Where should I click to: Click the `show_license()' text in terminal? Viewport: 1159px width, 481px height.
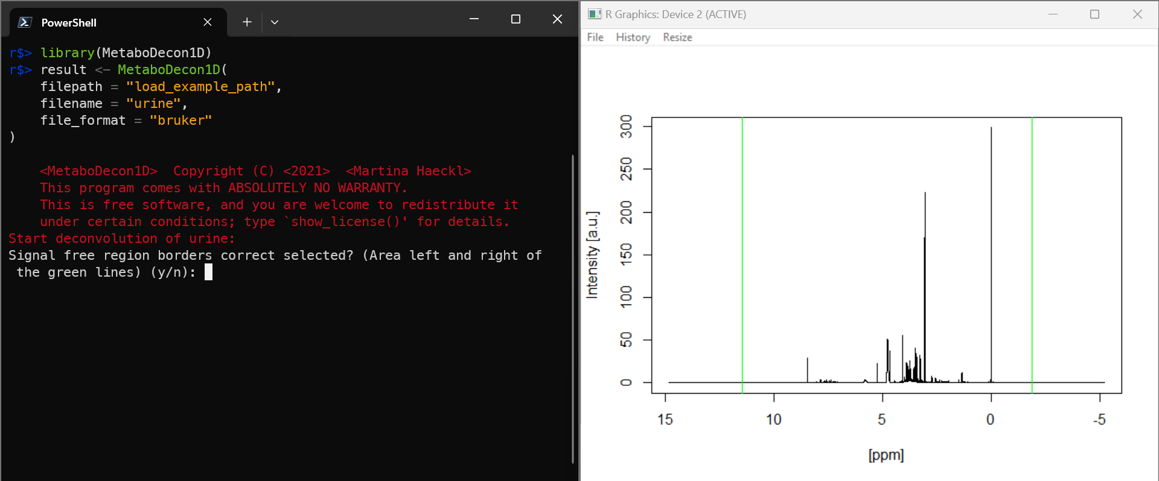pyautogui.click(x=346, y=222)
